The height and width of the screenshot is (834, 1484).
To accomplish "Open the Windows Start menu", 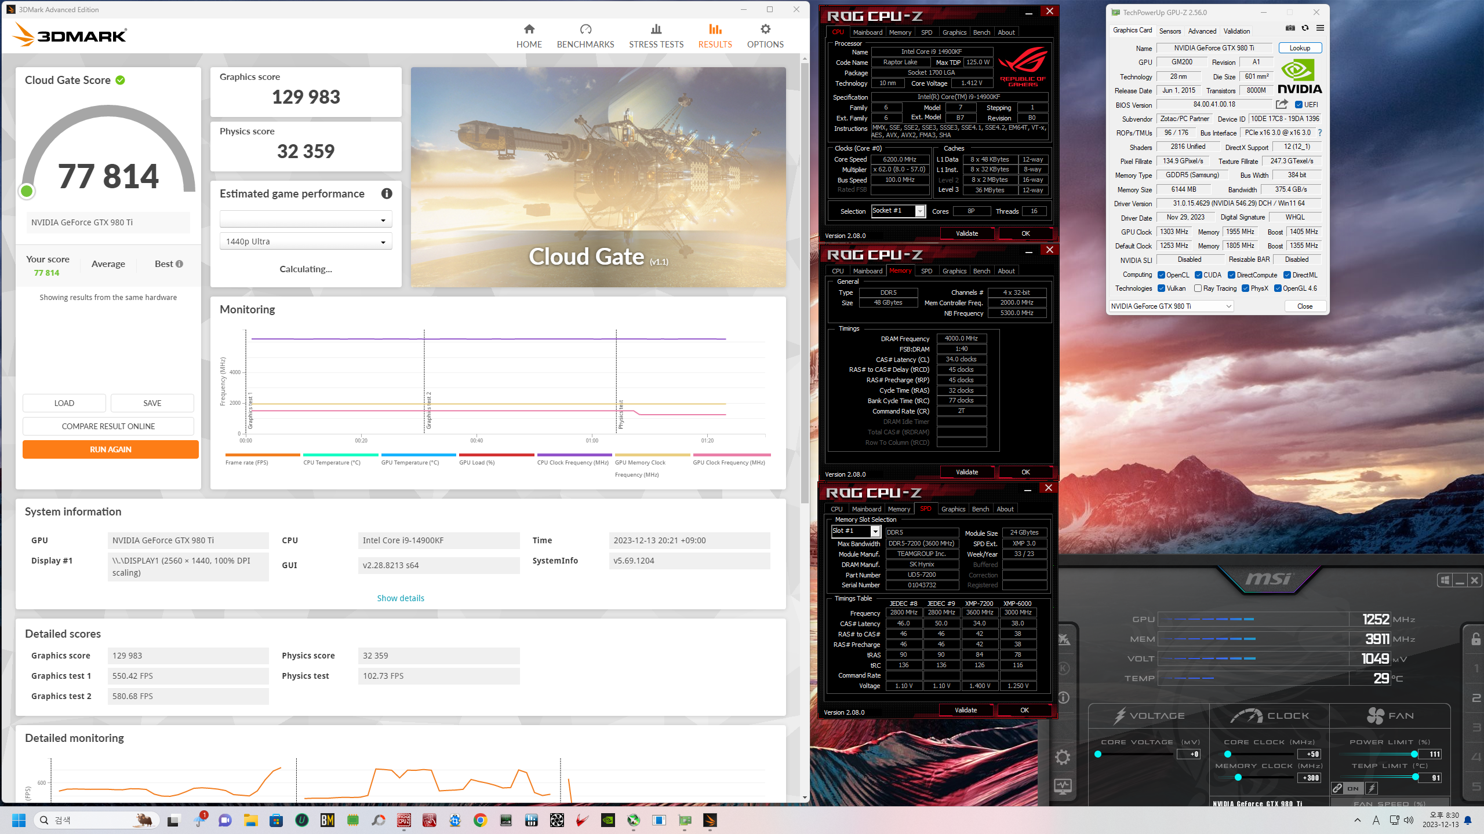I will (19, 820).
